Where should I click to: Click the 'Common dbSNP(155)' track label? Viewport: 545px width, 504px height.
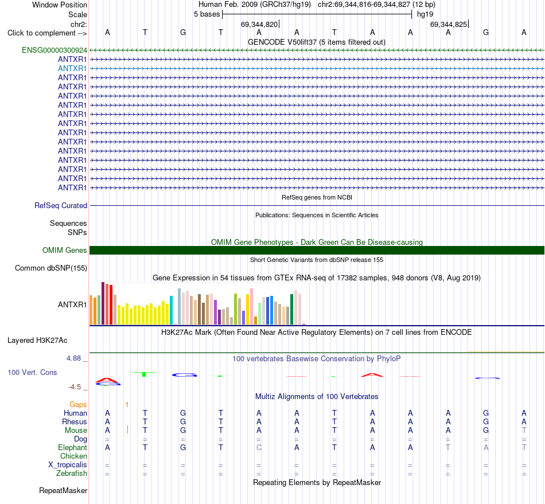click(x=51, y=268)
